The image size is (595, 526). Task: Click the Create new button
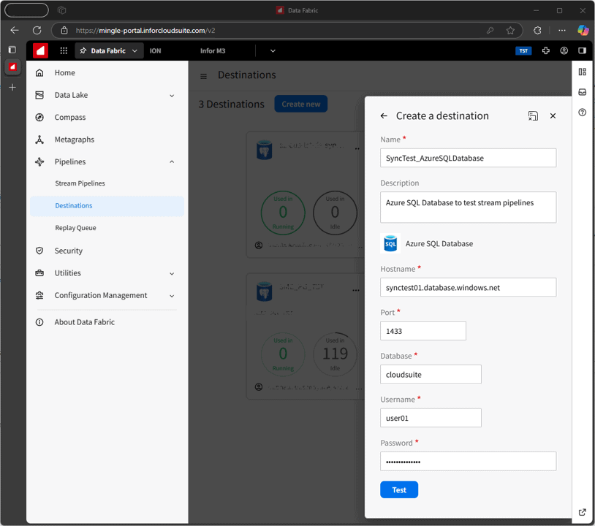click(301, 104)
